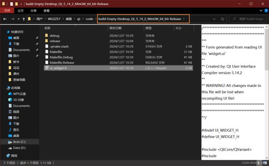
Task: Sort by the 修改日期 column header
Action: (x=115, y=28)
